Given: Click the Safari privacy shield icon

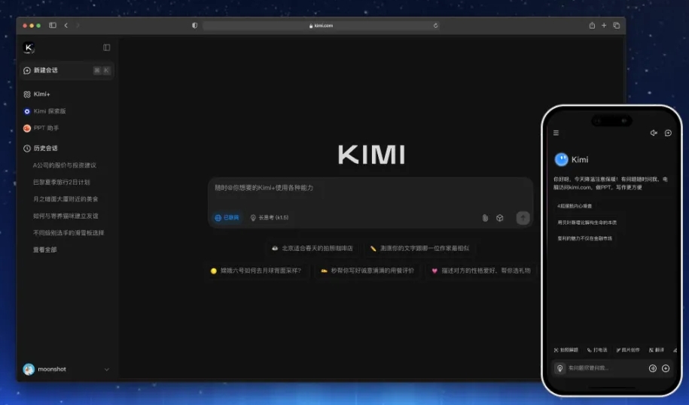Looking at the screenshot, I should (x=195, y=26).
